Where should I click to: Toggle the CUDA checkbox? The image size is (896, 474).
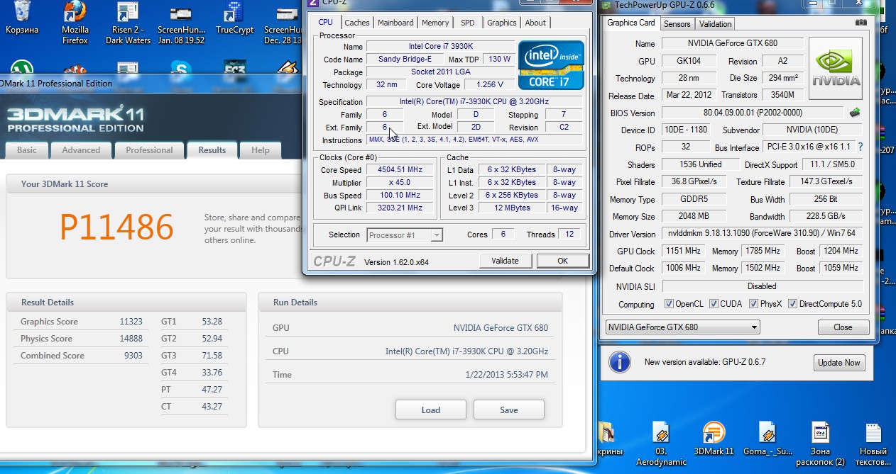tap(714, 304)
